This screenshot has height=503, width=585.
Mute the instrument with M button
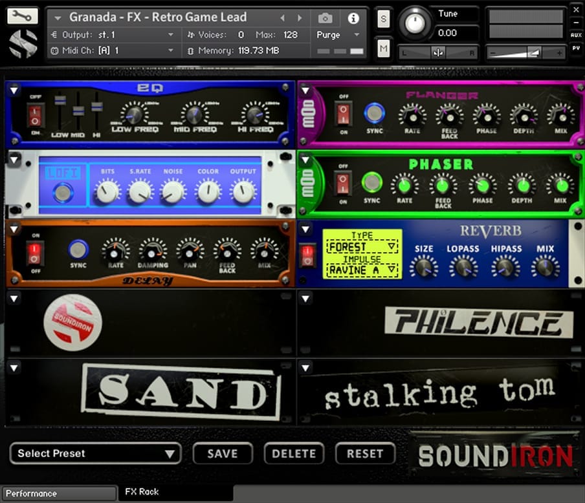point(384,47)
